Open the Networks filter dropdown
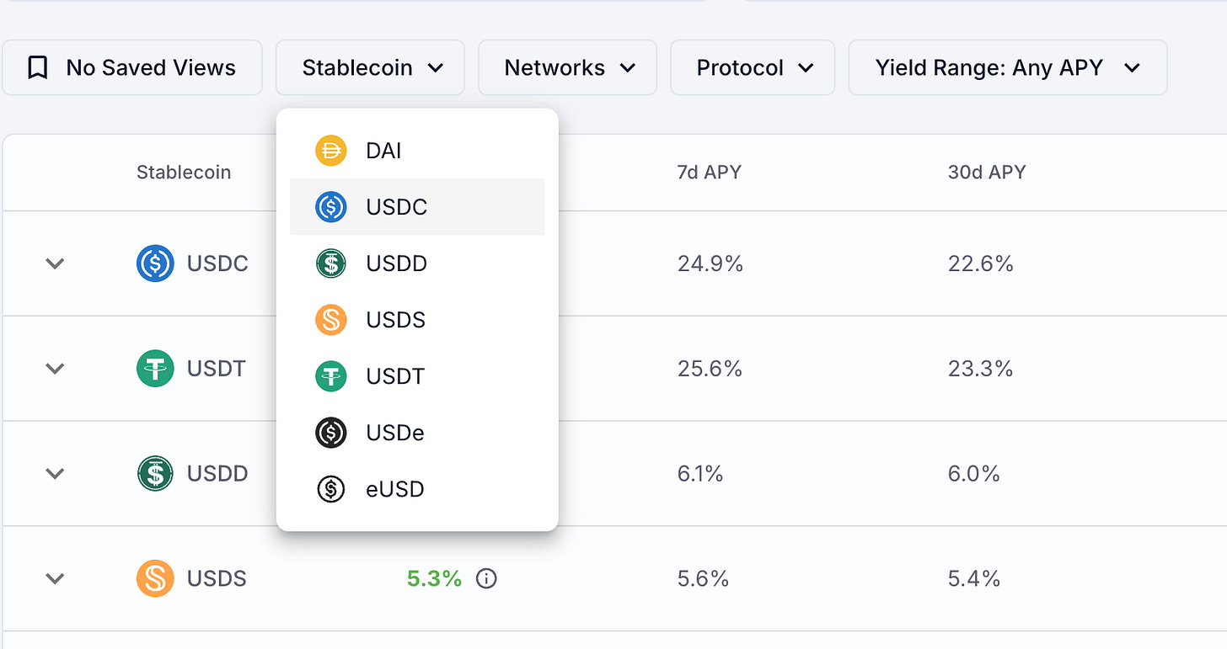The height and width of the screenshot is (649, 1227). (567, 67)
